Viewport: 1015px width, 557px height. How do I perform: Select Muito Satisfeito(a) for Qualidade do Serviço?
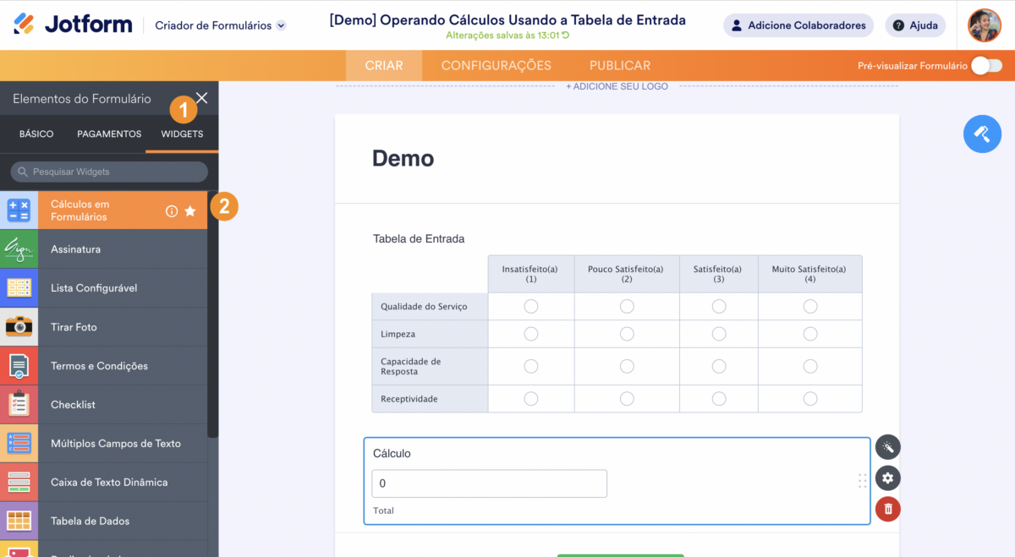coord(810,306)
